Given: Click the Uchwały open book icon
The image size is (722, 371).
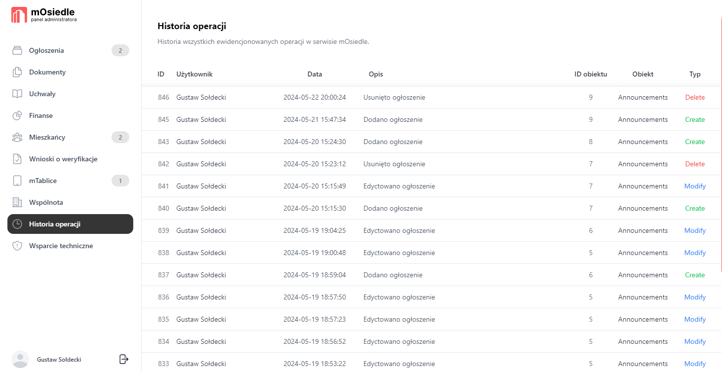Looking at the screenshot, I should pos(17,94).
